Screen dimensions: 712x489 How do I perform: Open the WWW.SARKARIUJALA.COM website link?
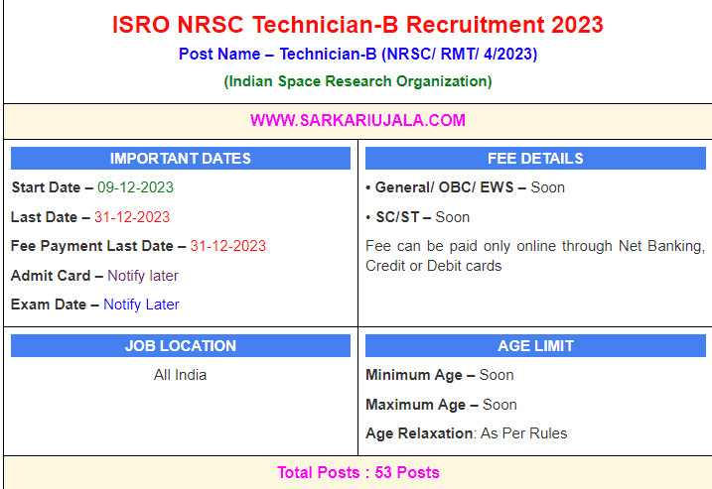(357, 121)
